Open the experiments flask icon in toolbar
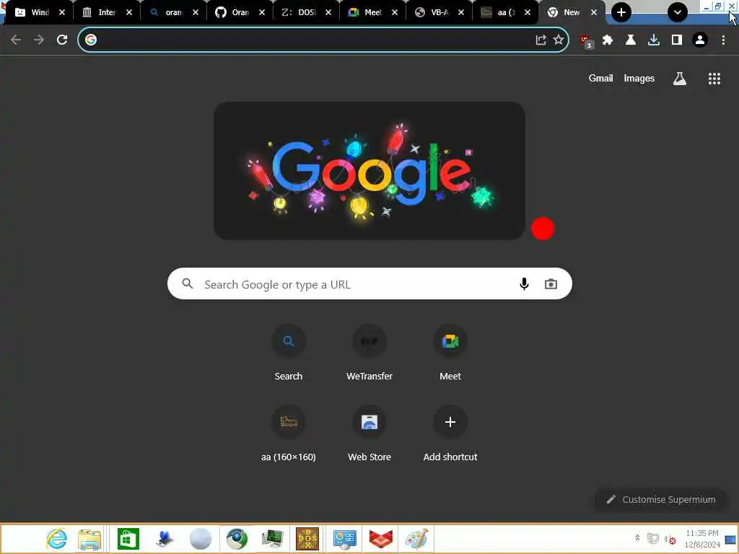739x554 pixels. pyautogui.click(x=631, y=40)
